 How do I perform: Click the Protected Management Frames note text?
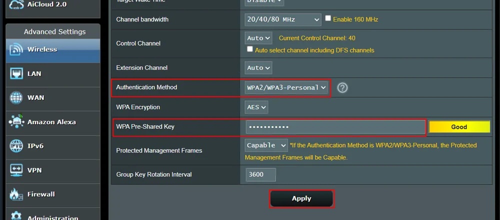(360, 151)
